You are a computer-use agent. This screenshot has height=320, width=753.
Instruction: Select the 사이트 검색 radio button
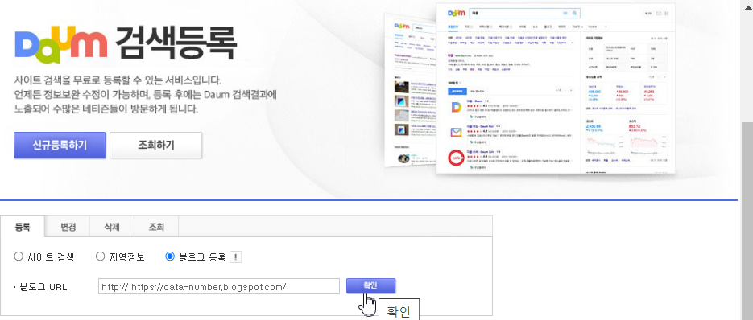pyautogui.click(x=19, y=256)
